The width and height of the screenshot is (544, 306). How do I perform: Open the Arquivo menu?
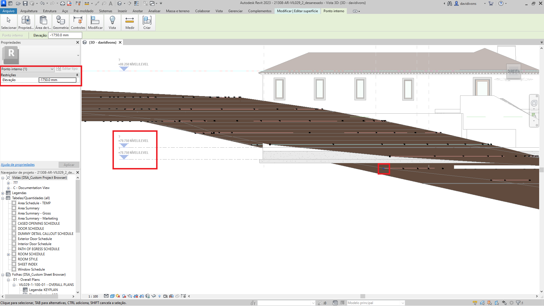tap(8, 11)
